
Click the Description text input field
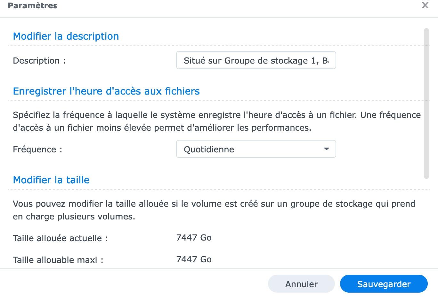click(x=255, y=60)
